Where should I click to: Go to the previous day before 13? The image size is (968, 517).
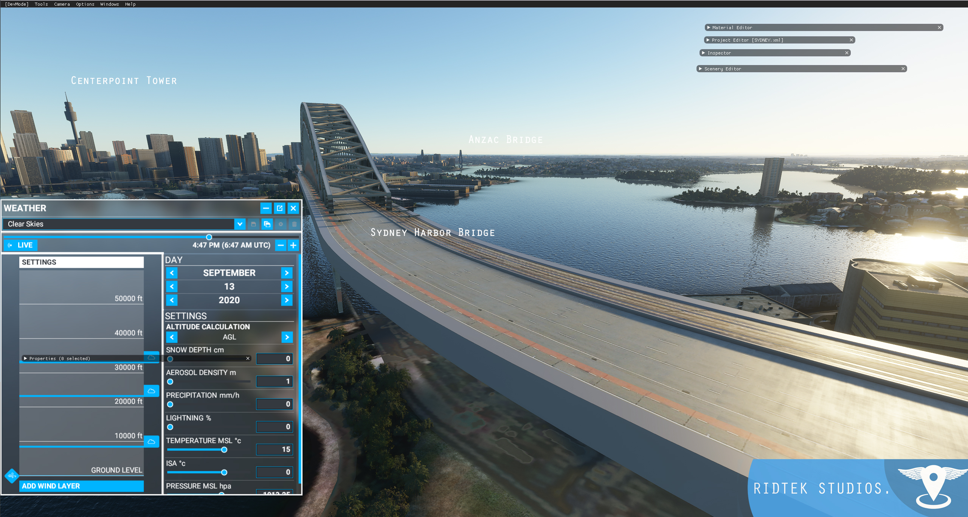pyautogui.click(x=172, y=286)
